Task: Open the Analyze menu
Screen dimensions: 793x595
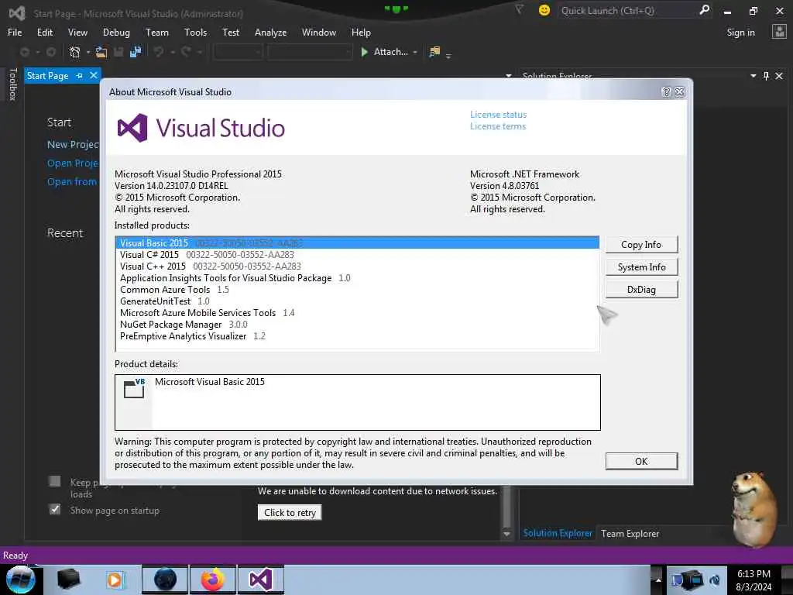Action: (270, 33)
